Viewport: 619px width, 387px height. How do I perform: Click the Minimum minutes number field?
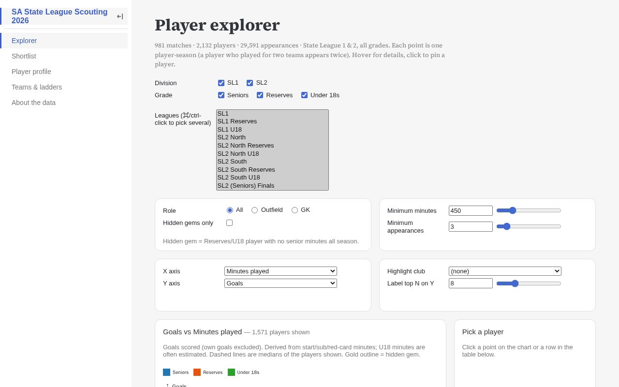pos(471,211)
